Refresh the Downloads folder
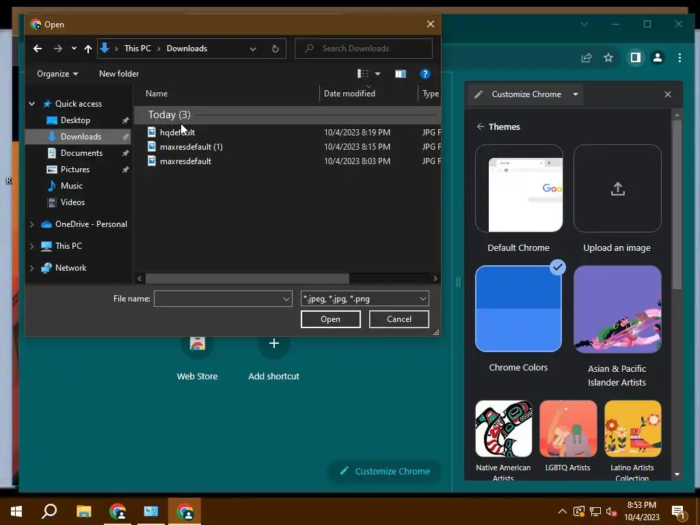Viewport: 700px width, 525px height. pyautogui.click(x=275, y=49)
